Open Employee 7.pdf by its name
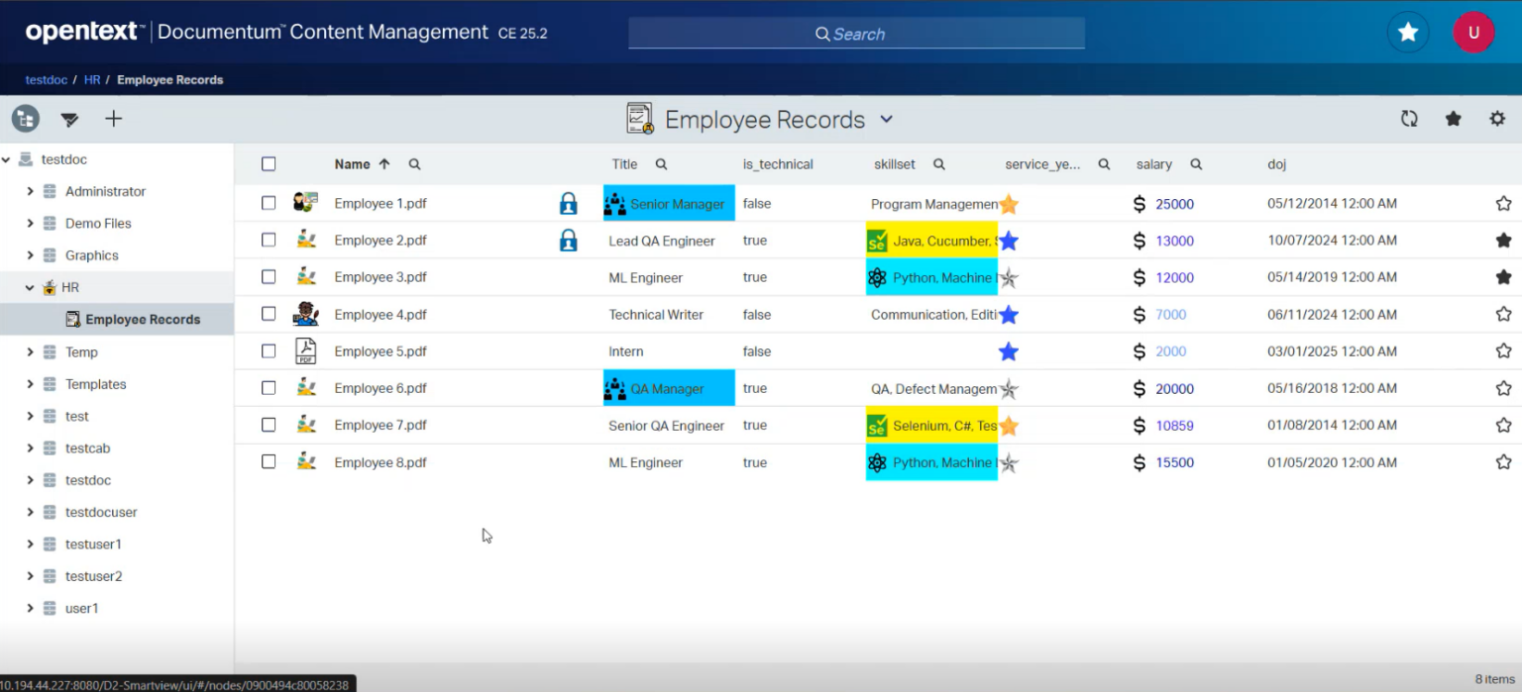The width and height of the screenshot is (1522, 692). click(x=380, y=425)
